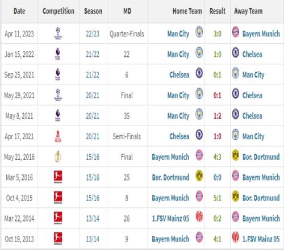Click Champions League icon in Apr 11, 2023 row
Viewport: 284px width, 250px height.
pos(58,34)
